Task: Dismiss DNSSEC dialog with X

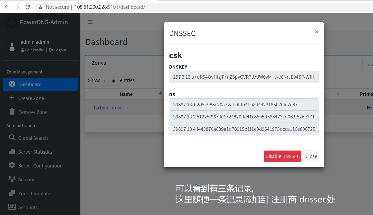Action: [316, 32]
